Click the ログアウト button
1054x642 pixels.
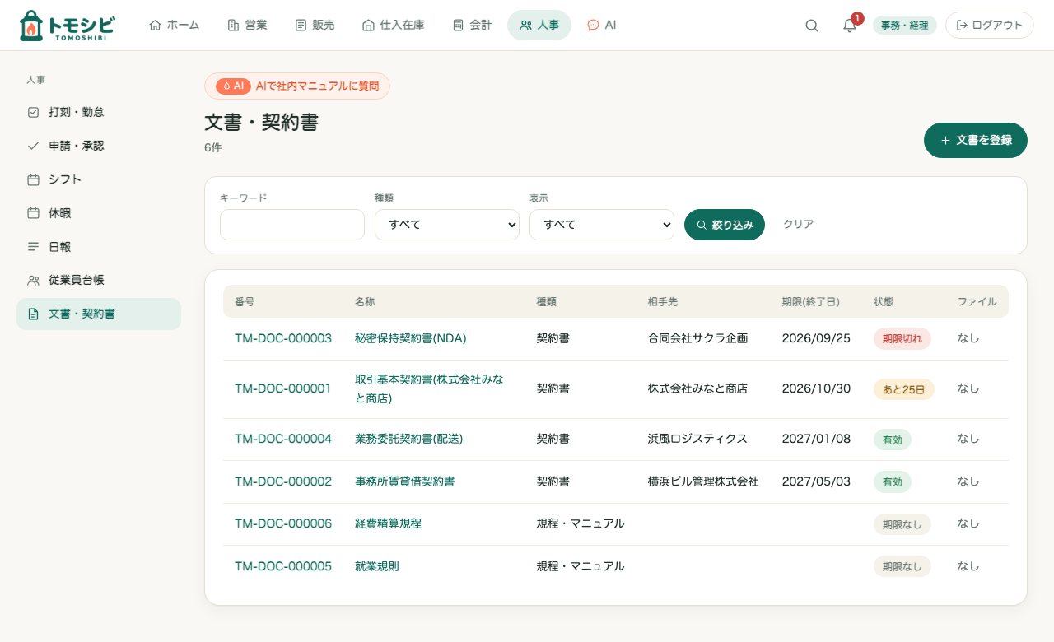point(989,26)
